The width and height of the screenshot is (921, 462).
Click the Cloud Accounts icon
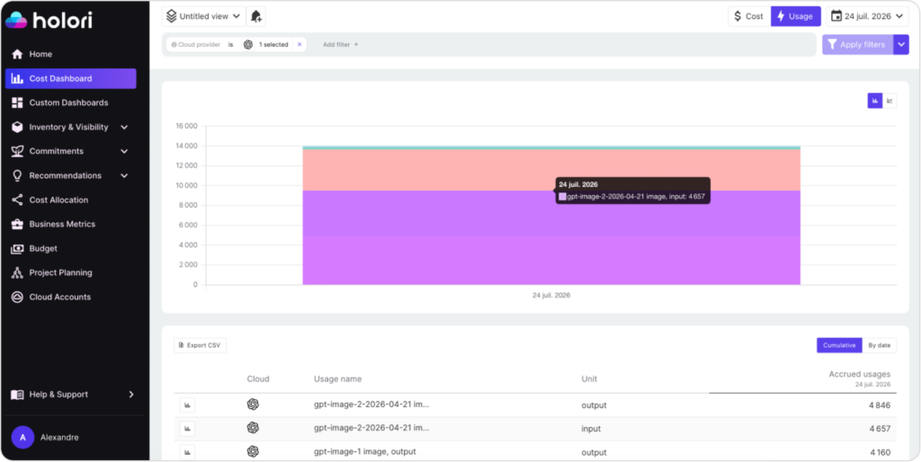click(x=17, y=297)
